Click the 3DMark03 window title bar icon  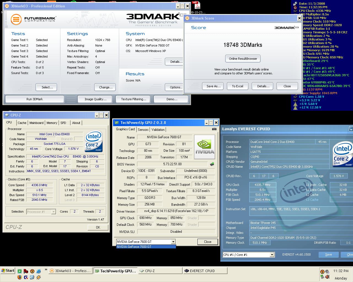7,6
